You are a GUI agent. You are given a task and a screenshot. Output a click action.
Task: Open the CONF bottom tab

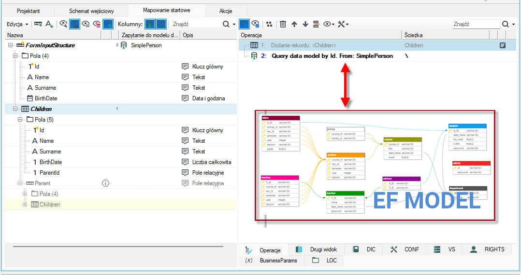pyautogui.click(x=405, y=249)
